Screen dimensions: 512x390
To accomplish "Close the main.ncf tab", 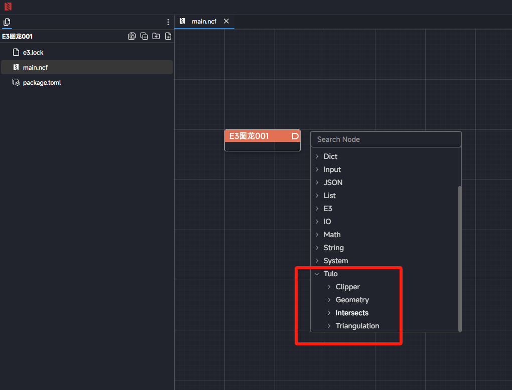I will [x=226, y=21].
